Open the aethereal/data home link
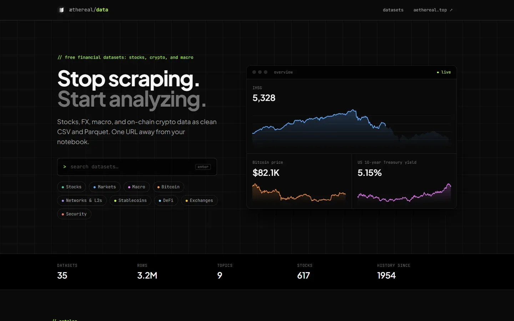514x321 pixels. 84,10
